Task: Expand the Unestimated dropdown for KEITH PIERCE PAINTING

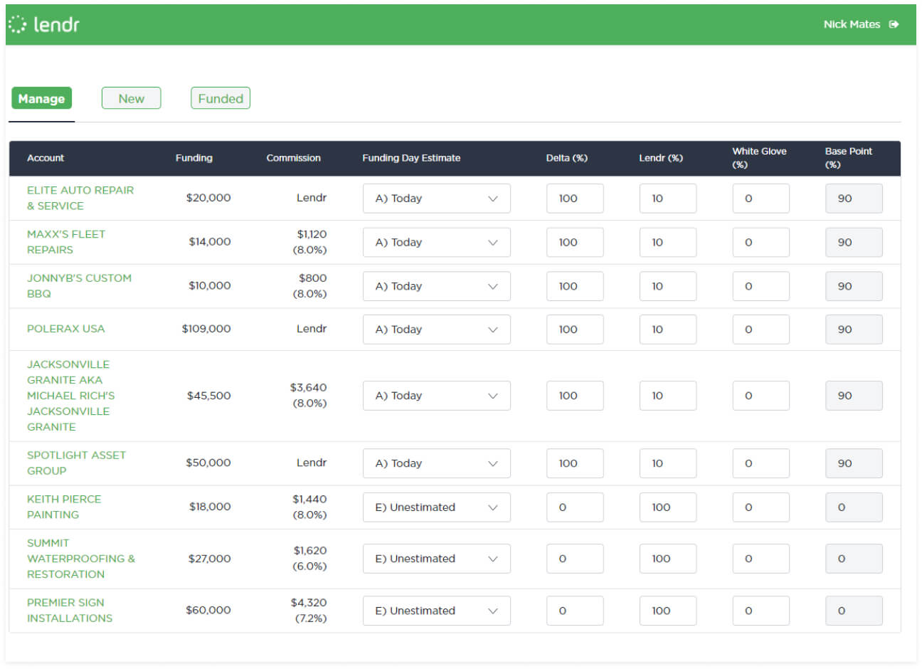Action: point(436,507)
